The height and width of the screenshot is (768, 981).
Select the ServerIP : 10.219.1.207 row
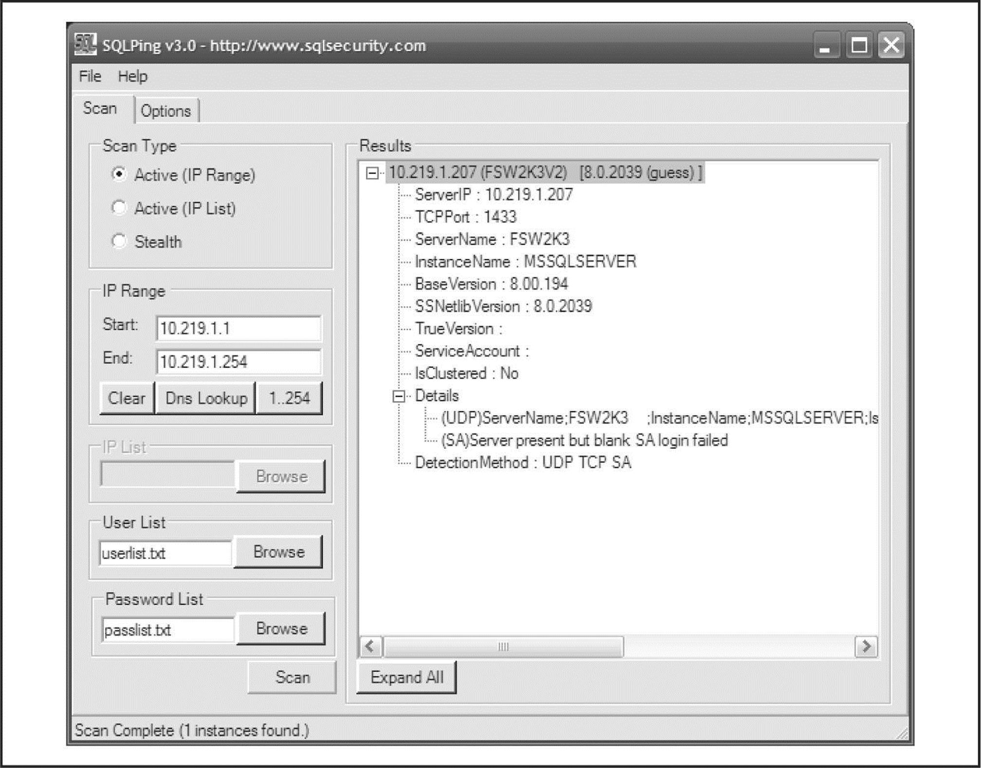[493, 195]
